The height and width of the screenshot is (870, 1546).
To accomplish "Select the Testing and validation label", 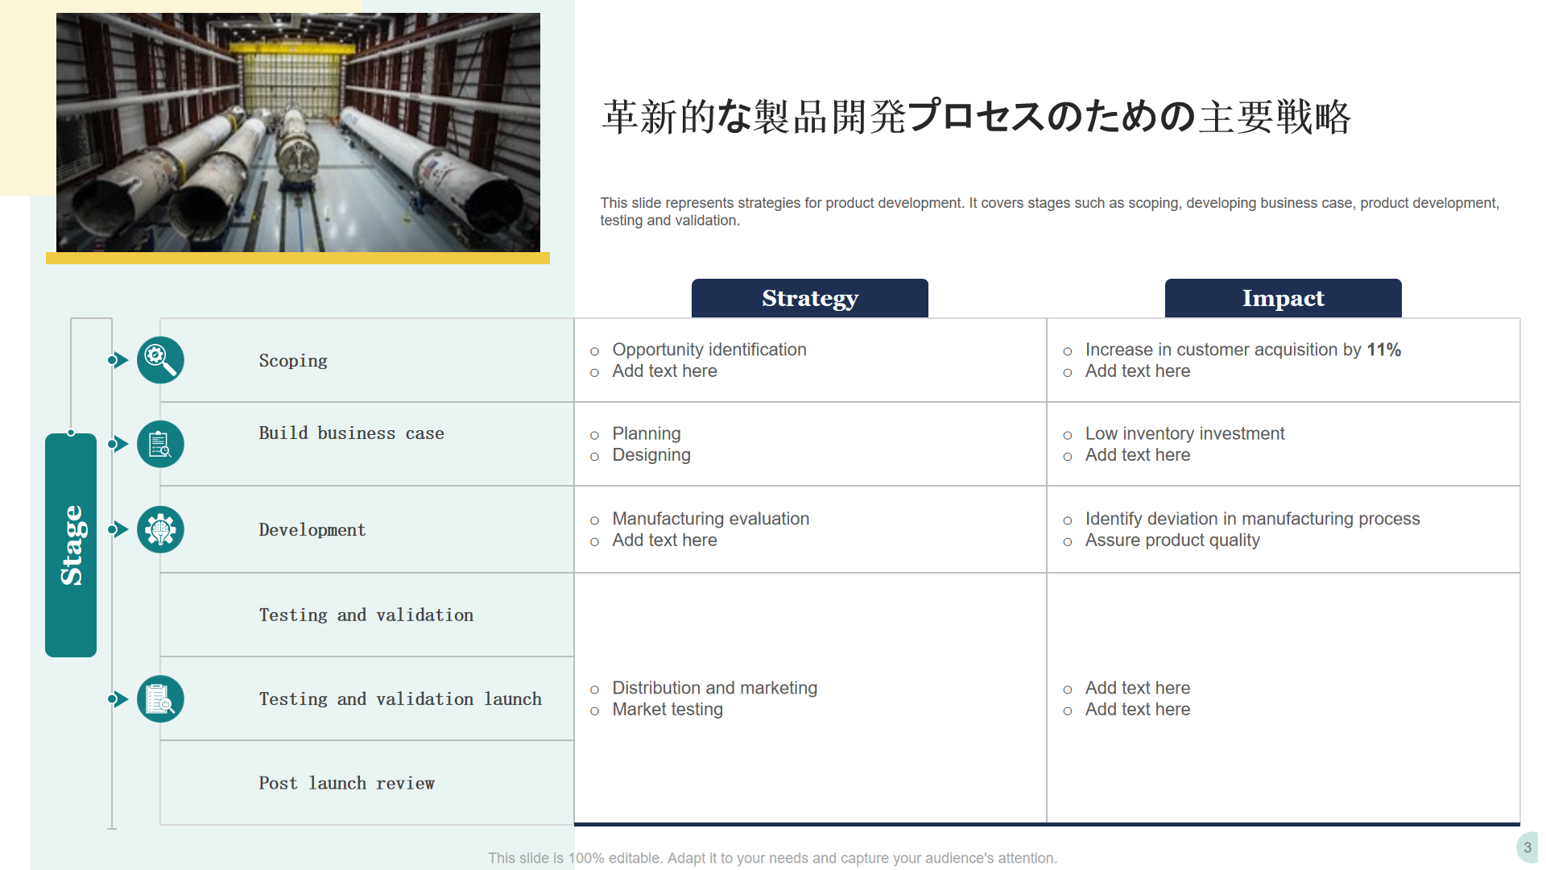I will pyautogui.click(x=366, y=615).
